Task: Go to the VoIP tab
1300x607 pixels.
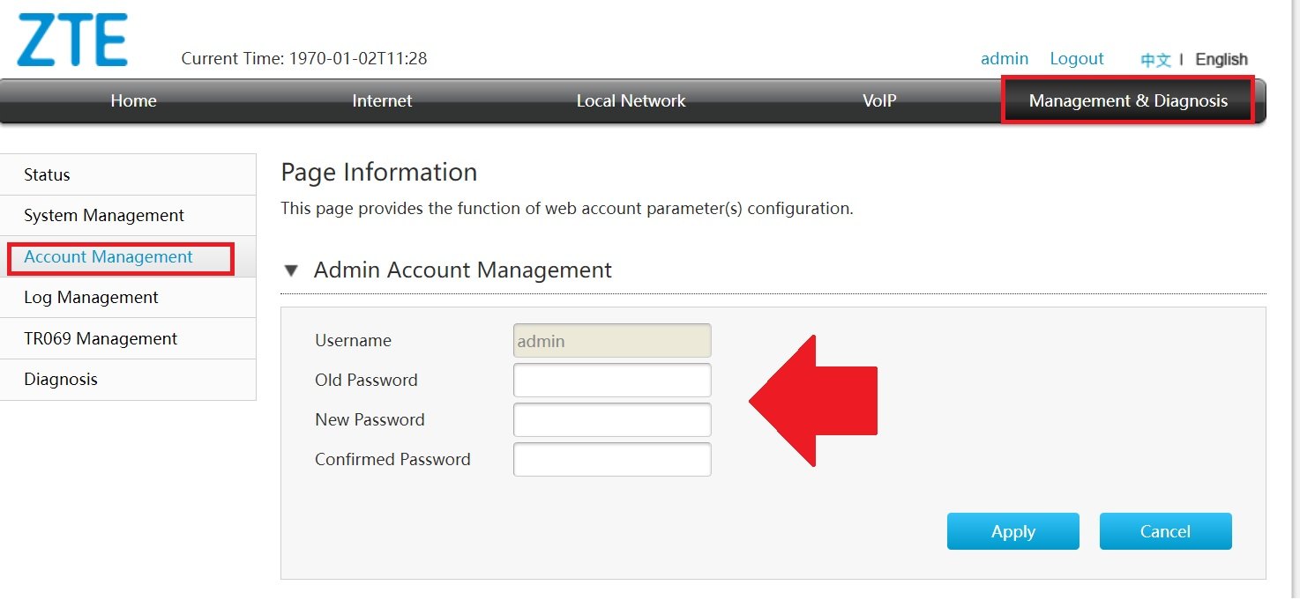Action: 879,101
